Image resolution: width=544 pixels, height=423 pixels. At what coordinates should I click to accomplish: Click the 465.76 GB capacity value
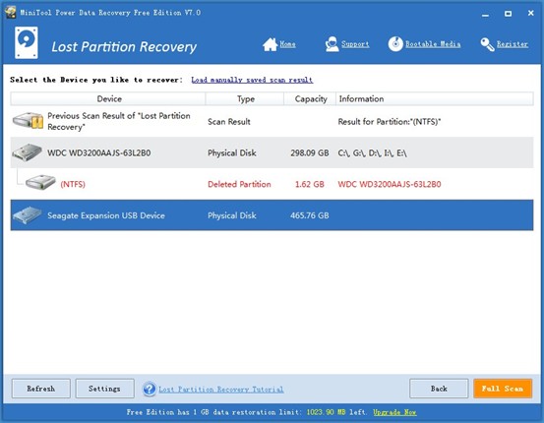(310, 215)
